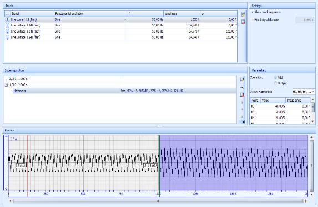Image resolution: width=318 pixels, height=207 pixels.
Task: Click the -120,00° phase cell
Action: (x=219, y=31)
